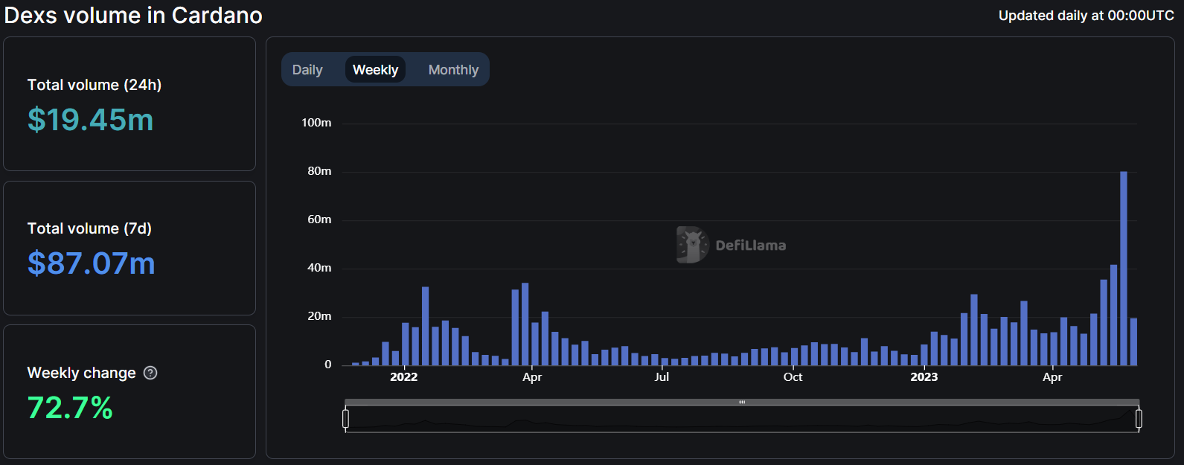This screenshot has width=1184, height=465.
Task: Click the Dexs volume in Cardano heading
Action: click(x=133, y=16)
